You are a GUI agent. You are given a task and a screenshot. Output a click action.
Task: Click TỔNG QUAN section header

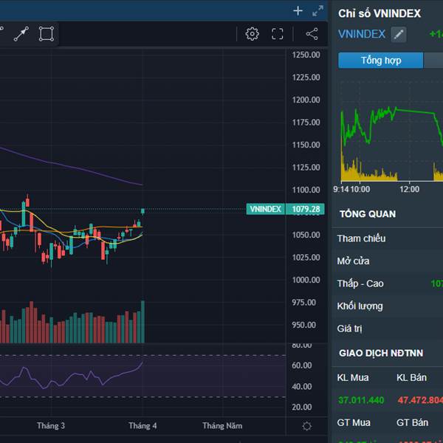(x=368, y=214)
